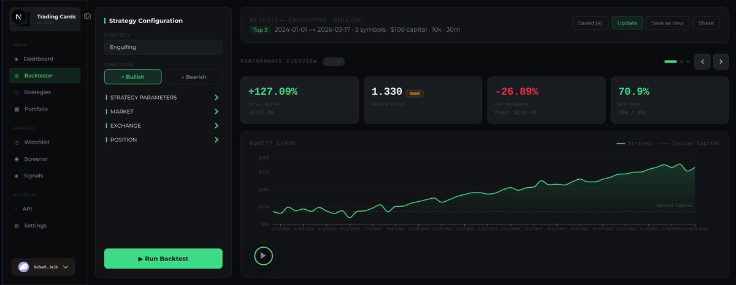The height and width of the screenshot is (285, 736).
Task: Click the 1 / 3 page counter badge
Action: point(334,61)
